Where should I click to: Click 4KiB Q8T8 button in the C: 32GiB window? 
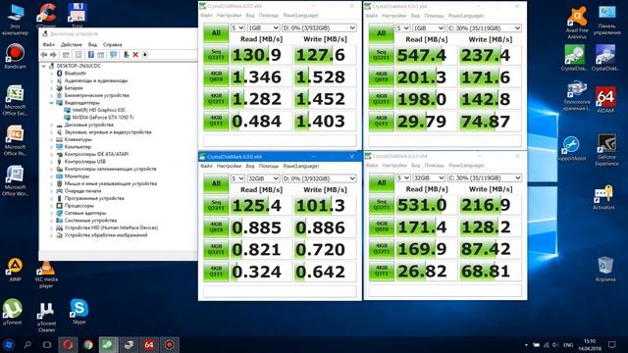tap(381, 227)
